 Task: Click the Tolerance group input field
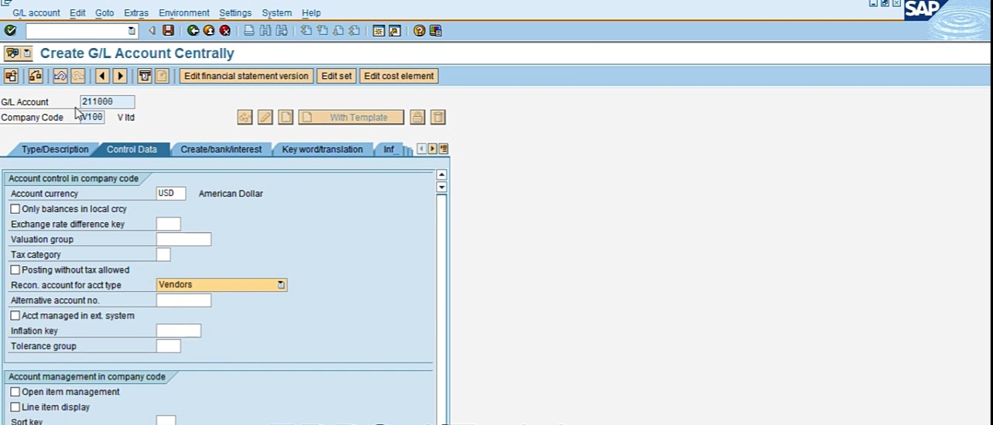pyautogui.click(x=168, y=346)
